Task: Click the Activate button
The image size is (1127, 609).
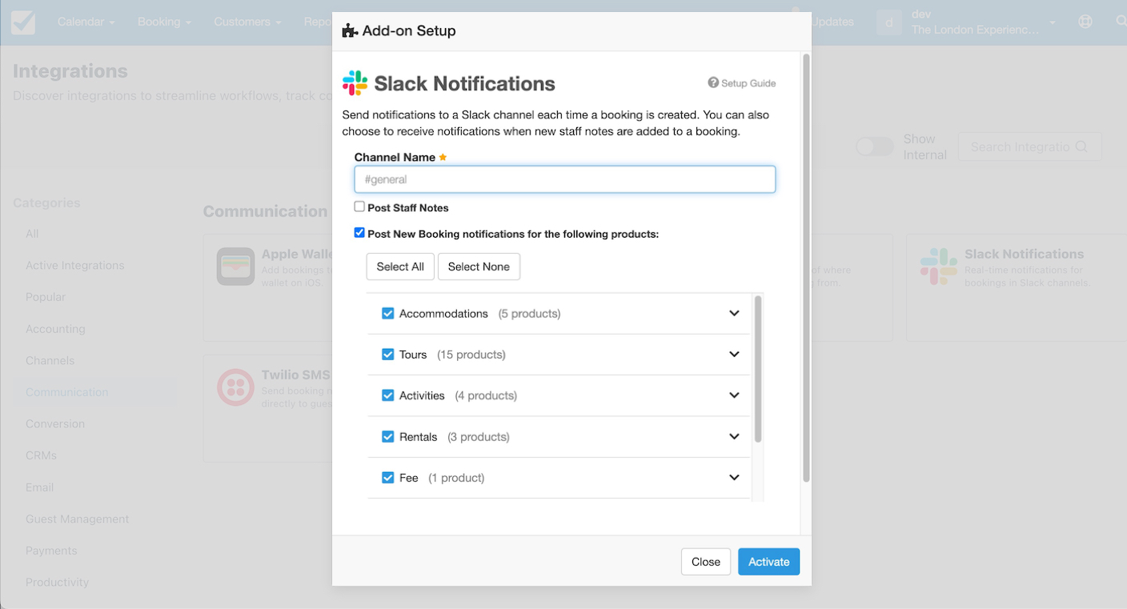Action: (769, 562)
